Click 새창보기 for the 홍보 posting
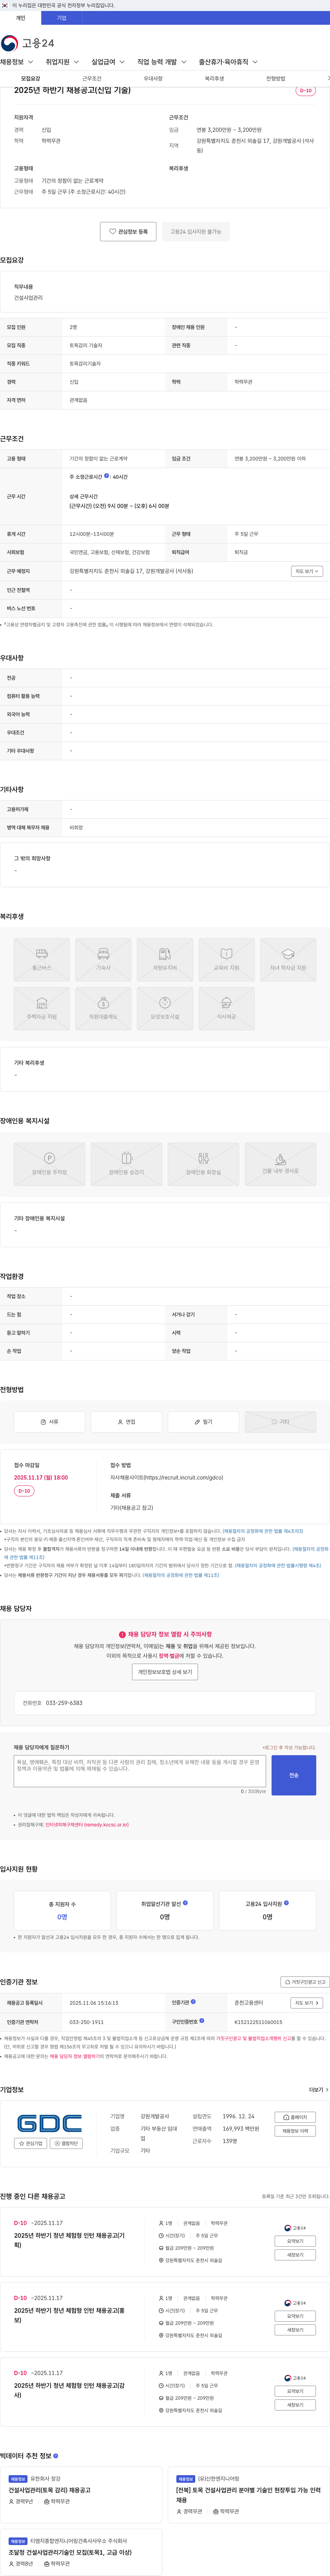Image resolution: width=330 pixels, height=2576 pixels. 295,2330
